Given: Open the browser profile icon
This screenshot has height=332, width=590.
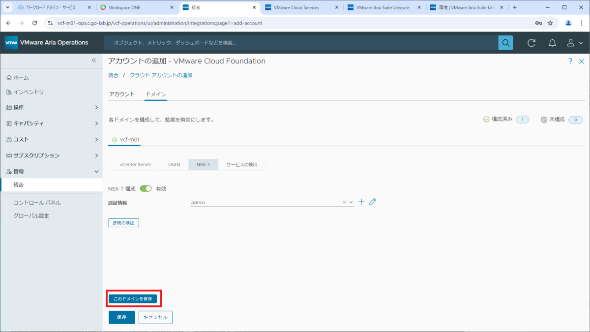Looking at the screenshot, I should point(568,23).
